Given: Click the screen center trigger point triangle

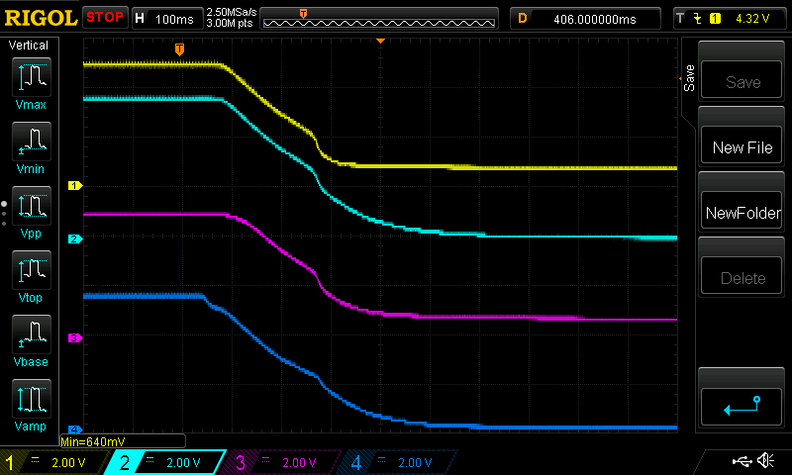Looking at the screenshot, I should coord(381,41).
